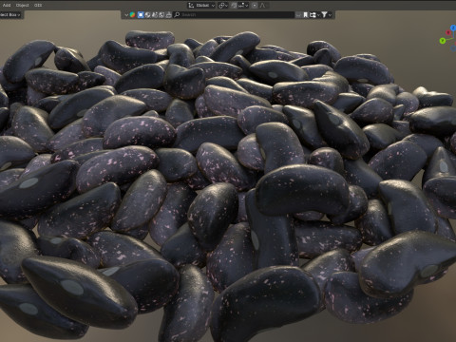The image size is (456, 342).
Task: Open the proportional falloff curve icon
Action: click(x=262, y=6)
